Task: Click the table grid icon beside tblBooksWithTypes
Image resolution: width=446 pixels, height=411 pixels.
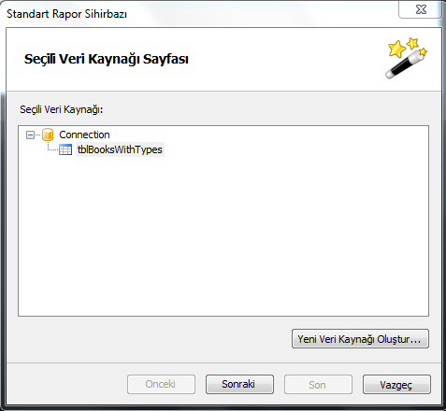Action: point(65,149)
